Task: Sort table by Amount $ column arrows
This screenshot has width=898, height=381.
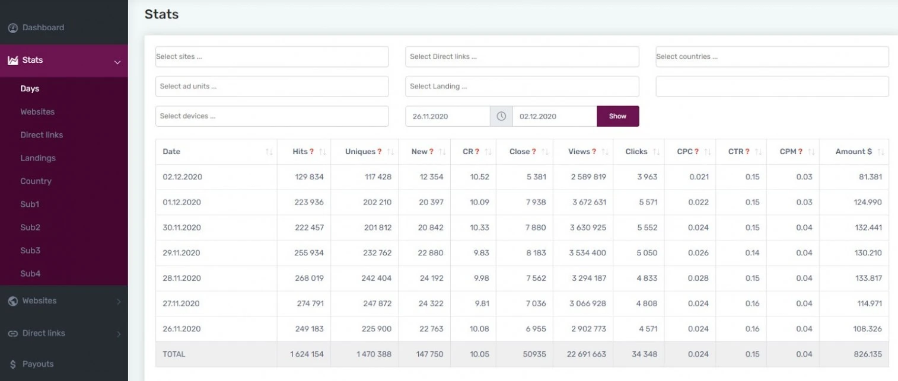Action: [881, 152]
